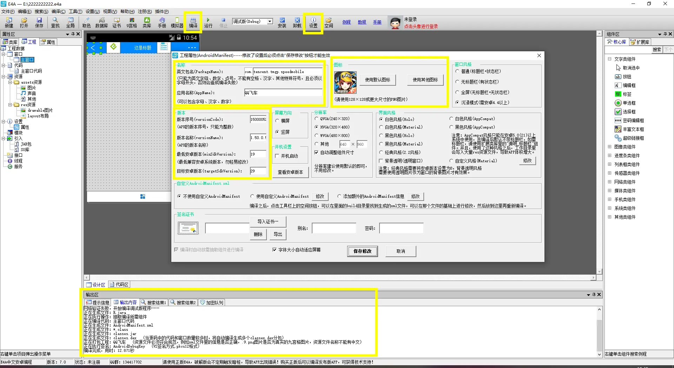
Task: Click the 安装 install toolbar icon
Action: tap(282, 22)
